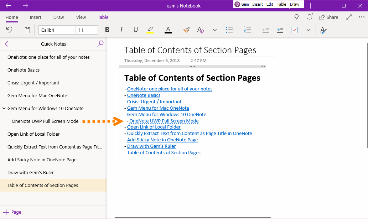Add a new page with + Page

12,212
